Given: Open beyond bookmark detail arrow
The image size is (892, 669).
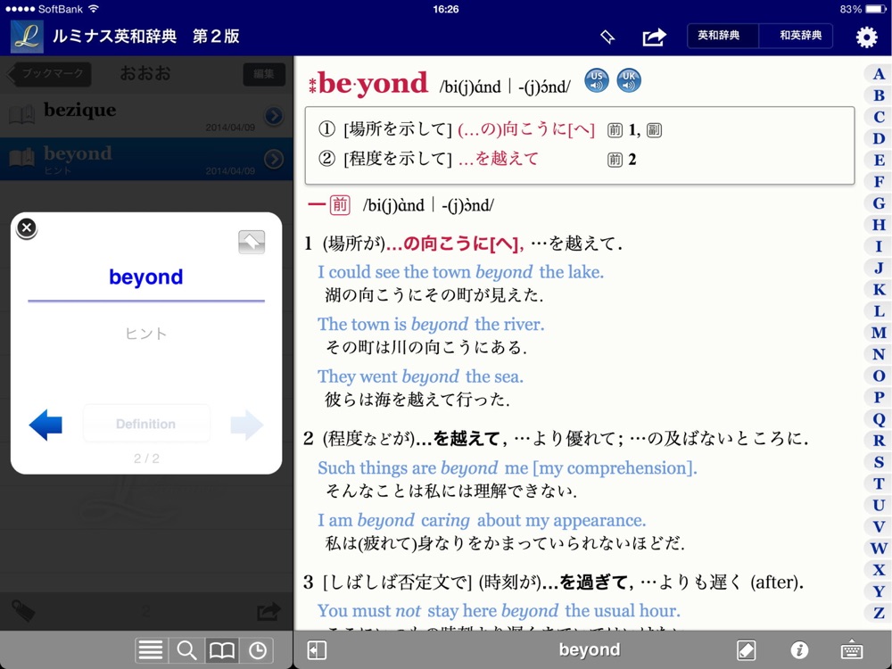Looking at the screenshot, I should [x=274, y=159].
